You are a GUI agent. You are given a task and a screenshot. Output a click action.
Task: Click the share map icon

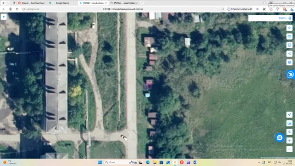point(289,53)
